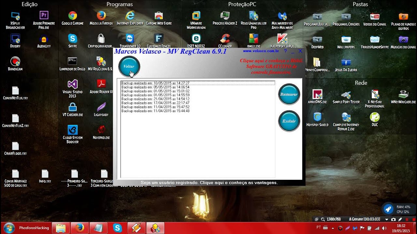
Task: Open the Wallpapers folder icon
Action: pyautogui.click(x=346, y=42)
